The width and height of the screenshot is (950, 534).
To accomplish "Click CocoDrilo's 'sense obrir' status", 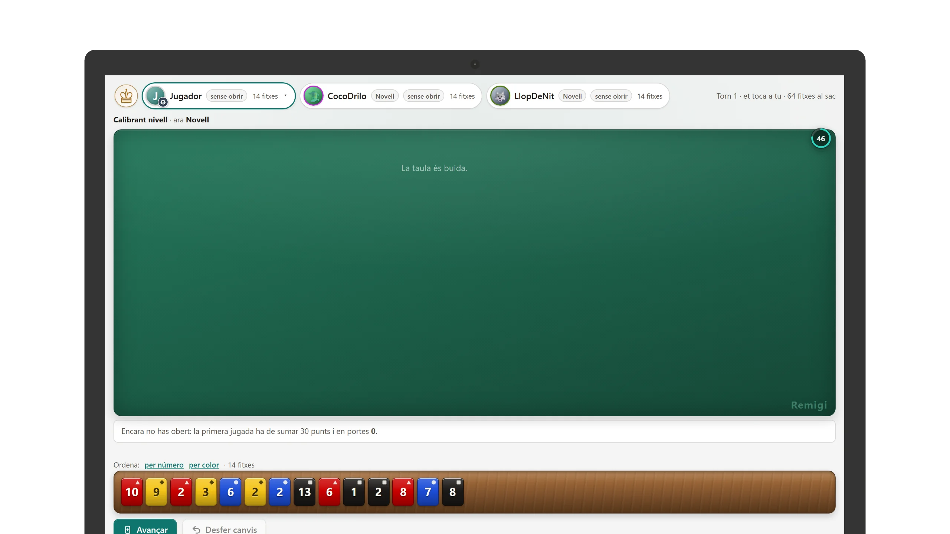I will click(x=423, y=96).
